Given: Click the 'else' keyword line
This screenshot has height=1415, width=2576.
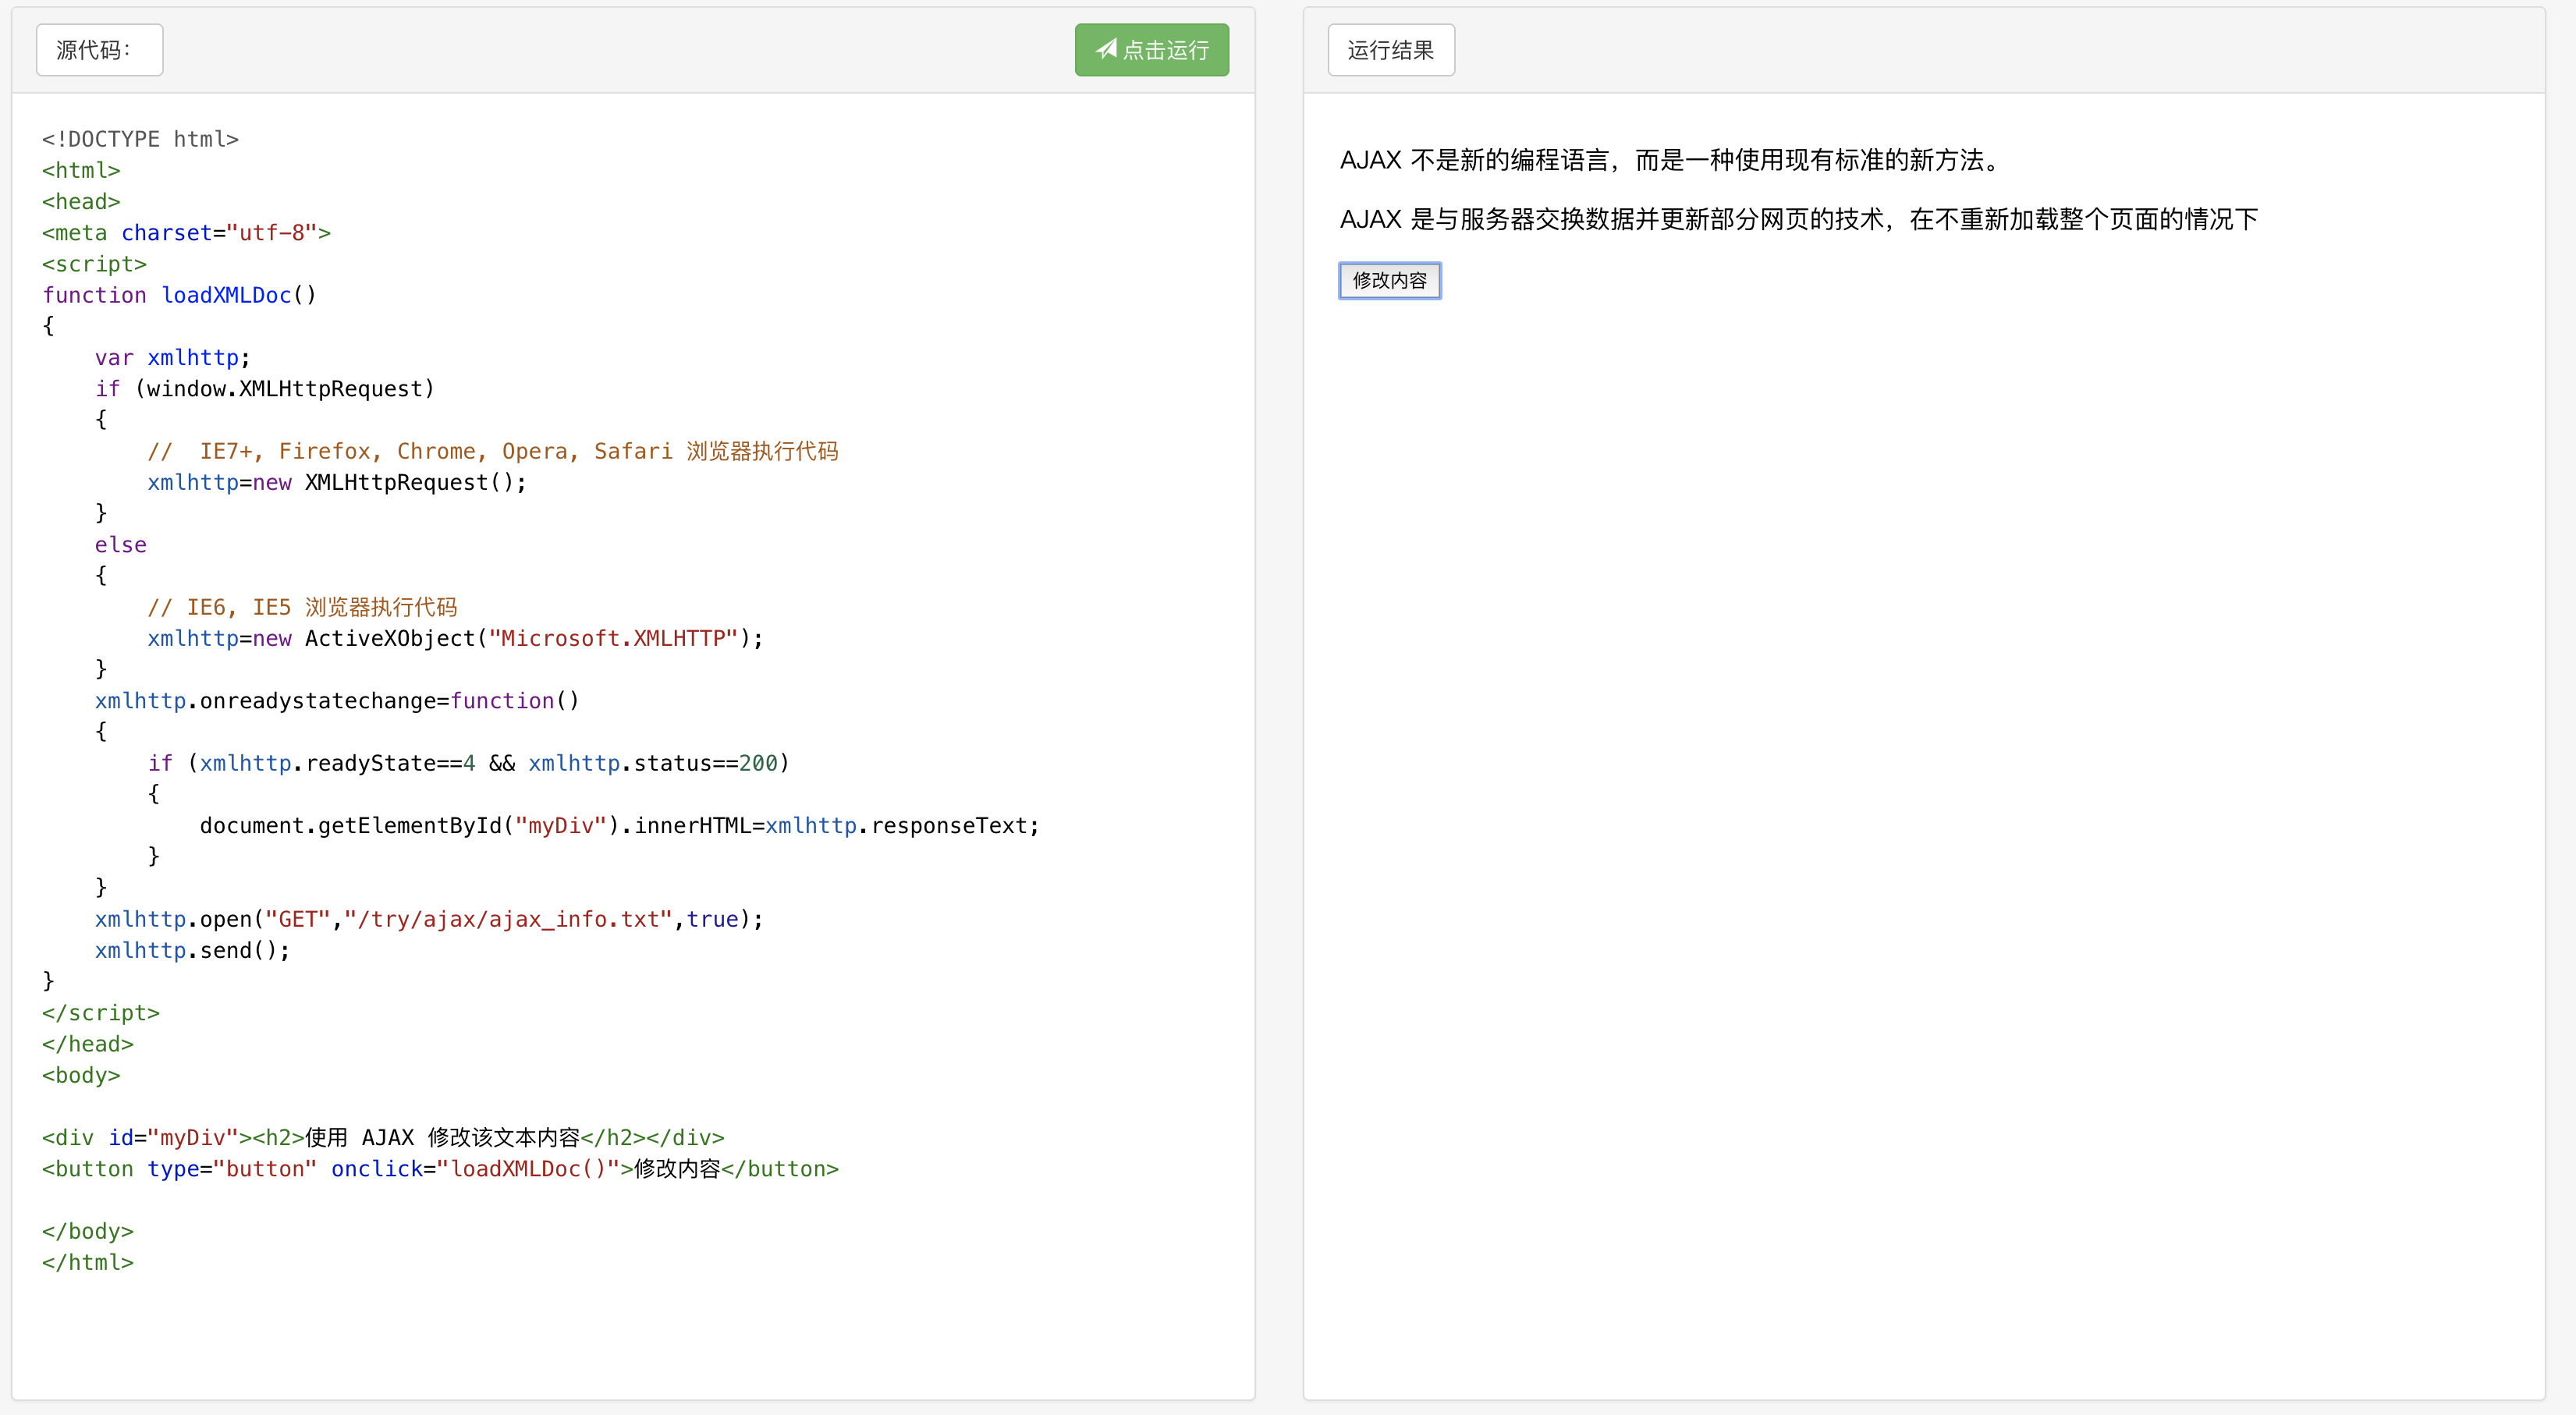Looking at the screenshot, I should point(121,545).
